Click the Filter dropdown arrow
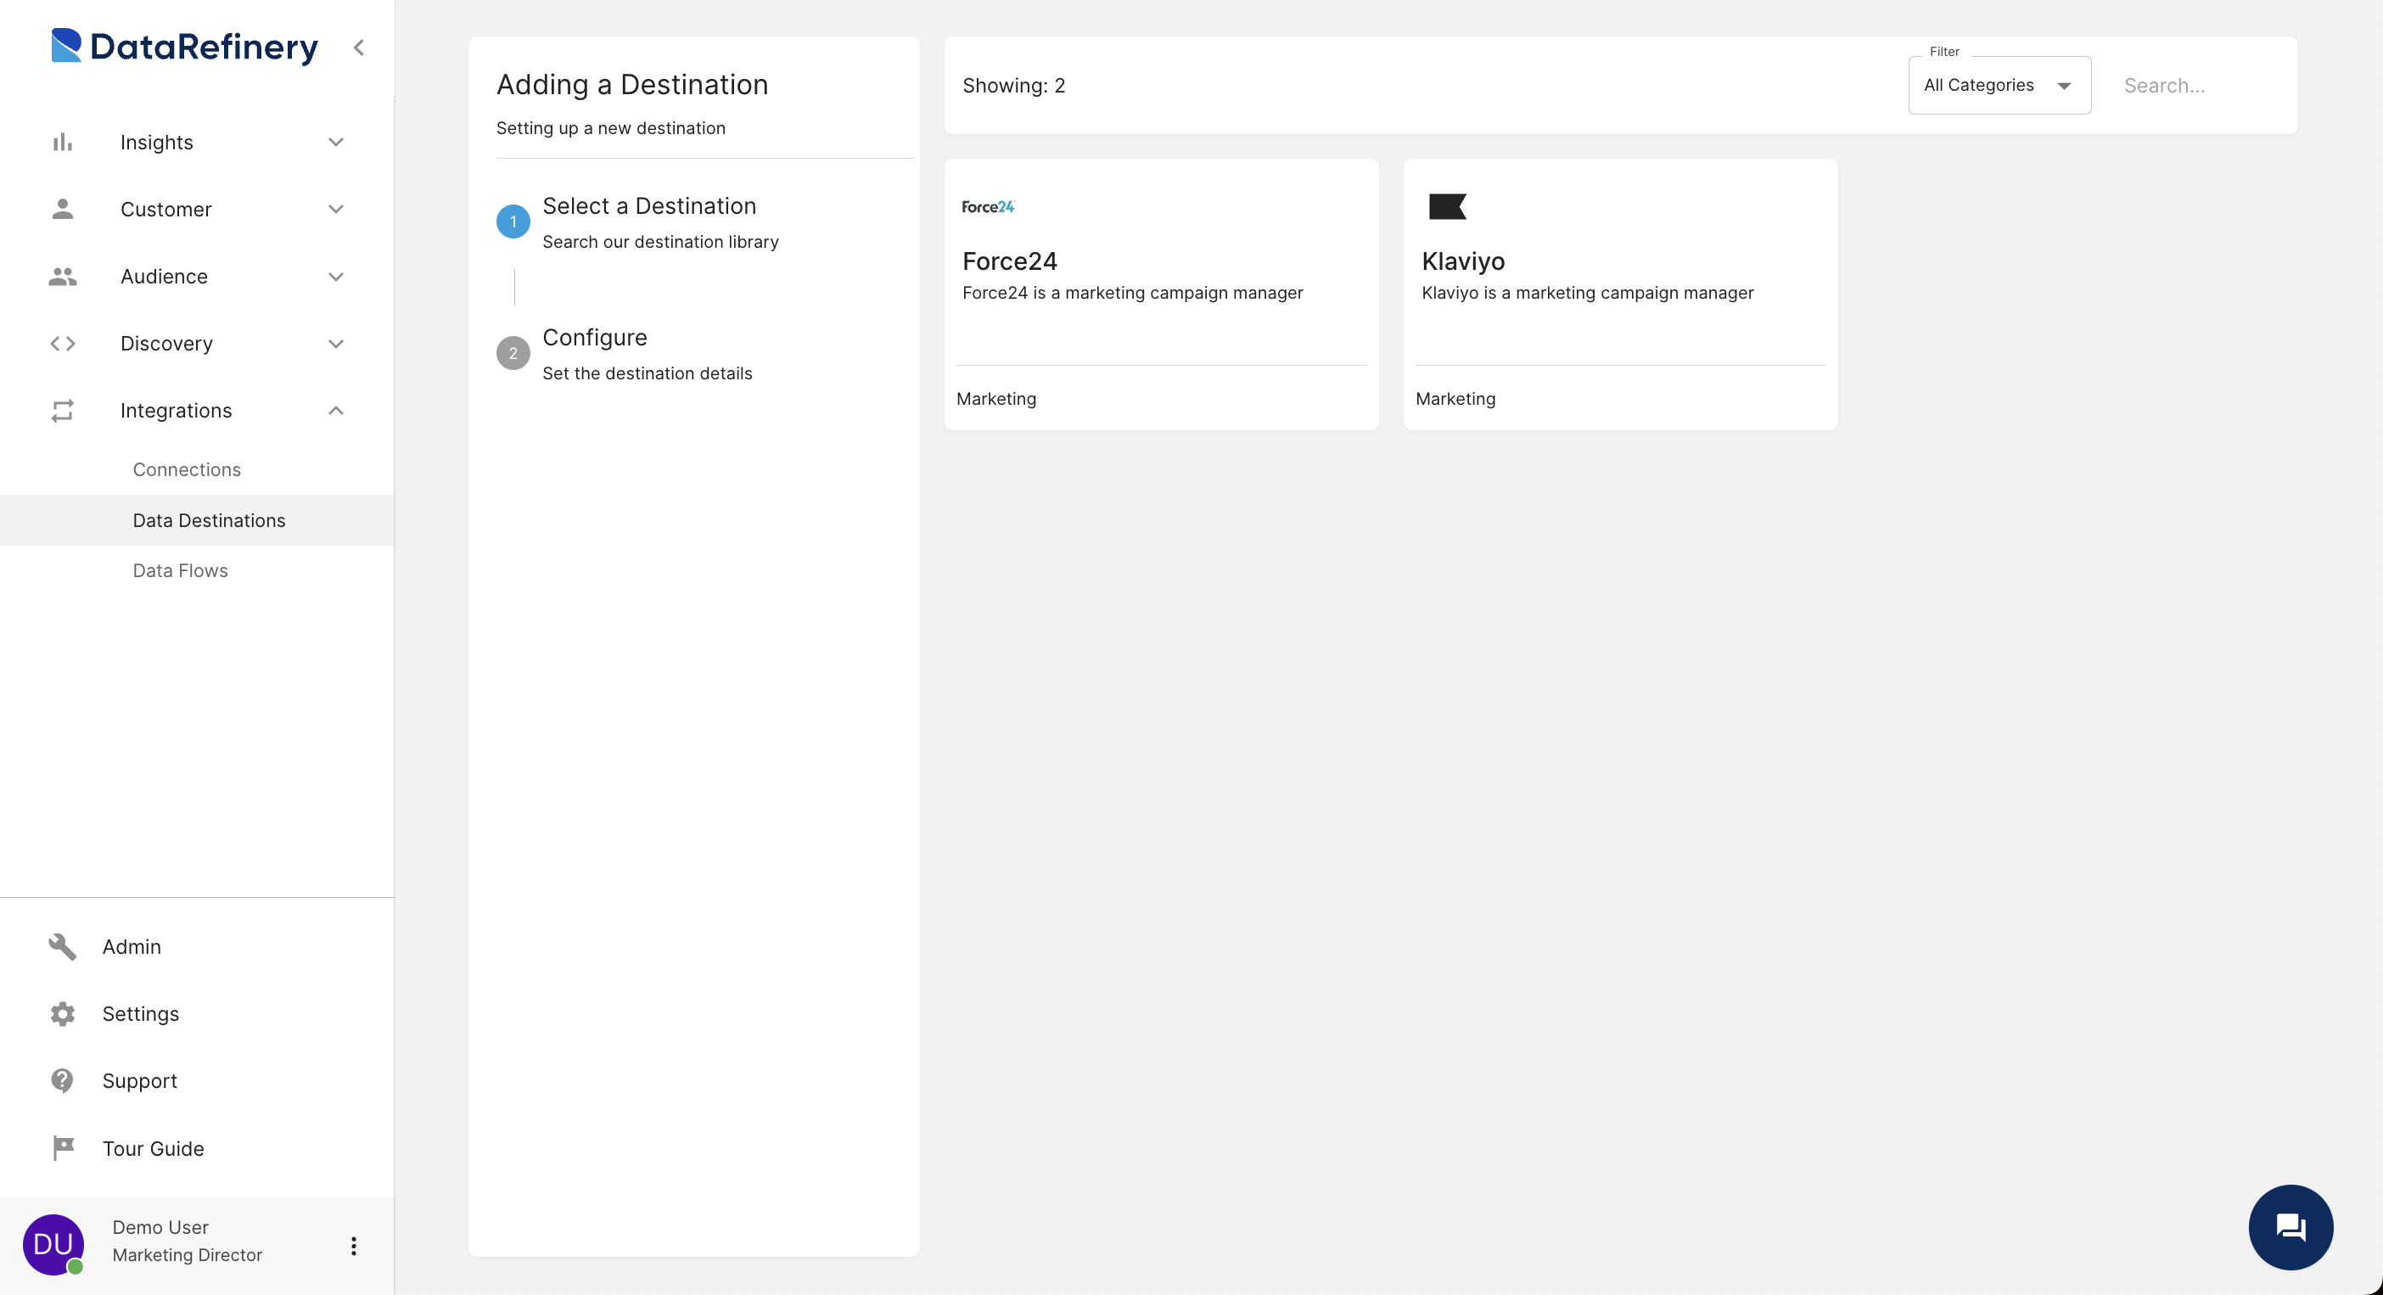This screenshot has width=2383, height=1295. 2064,86
